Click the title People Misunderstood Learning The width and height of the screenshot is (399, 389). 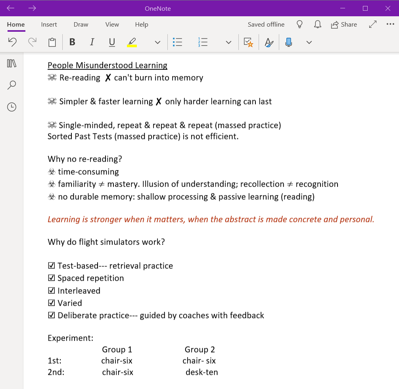(x=107, y=65)
